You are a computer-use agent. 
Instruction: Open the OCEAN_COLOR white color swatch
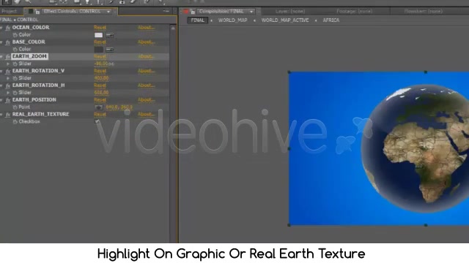pyautogui.click(x=98, y=35)
